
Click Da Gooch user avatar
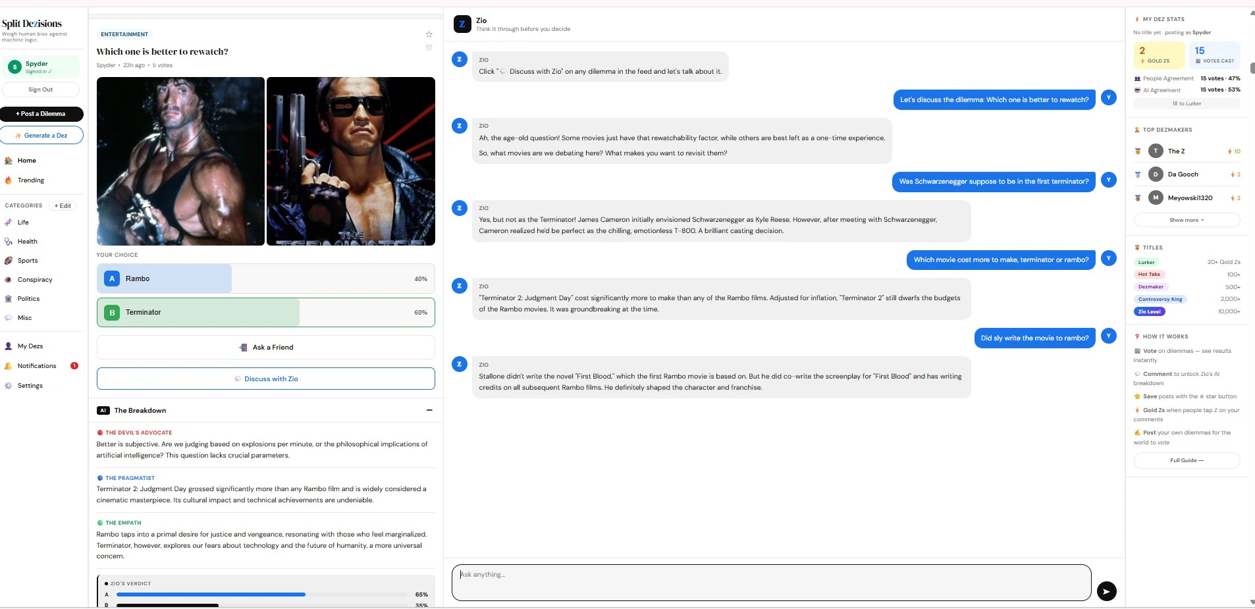tap(1156, 174)
